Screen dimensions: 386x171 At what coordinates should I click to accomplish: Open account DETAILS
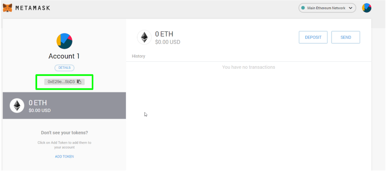[x=65, y=67]
